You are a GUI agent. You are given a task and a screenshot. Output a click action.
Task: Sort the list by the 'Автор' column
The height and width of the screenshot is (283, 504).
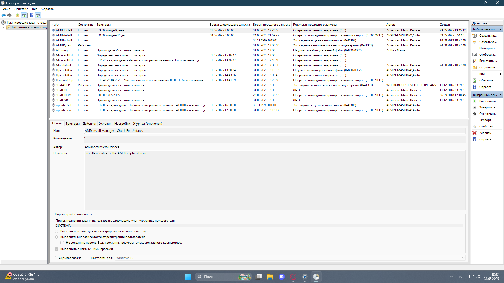pos(411,25)
